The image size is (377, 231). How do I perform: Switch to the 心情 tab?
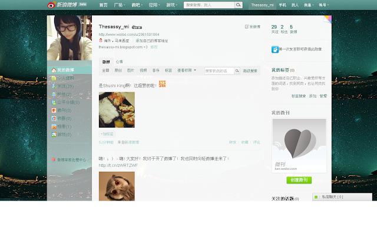pos(119,62)
